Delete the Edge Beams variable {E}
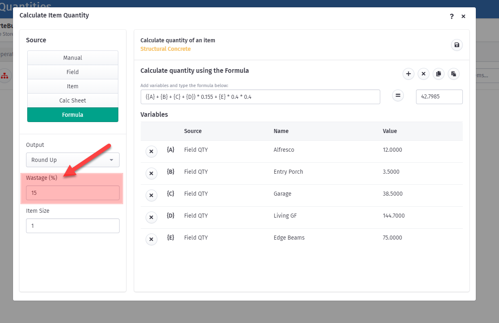 tap(151, 240)
